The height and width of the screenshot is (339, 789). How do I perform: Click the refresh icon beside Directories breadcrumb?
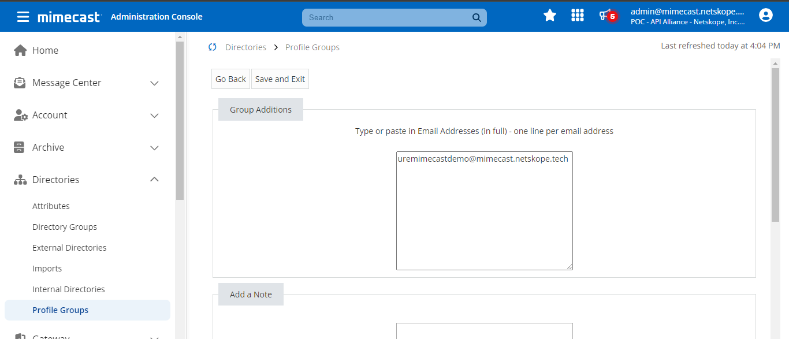(213, 47)
